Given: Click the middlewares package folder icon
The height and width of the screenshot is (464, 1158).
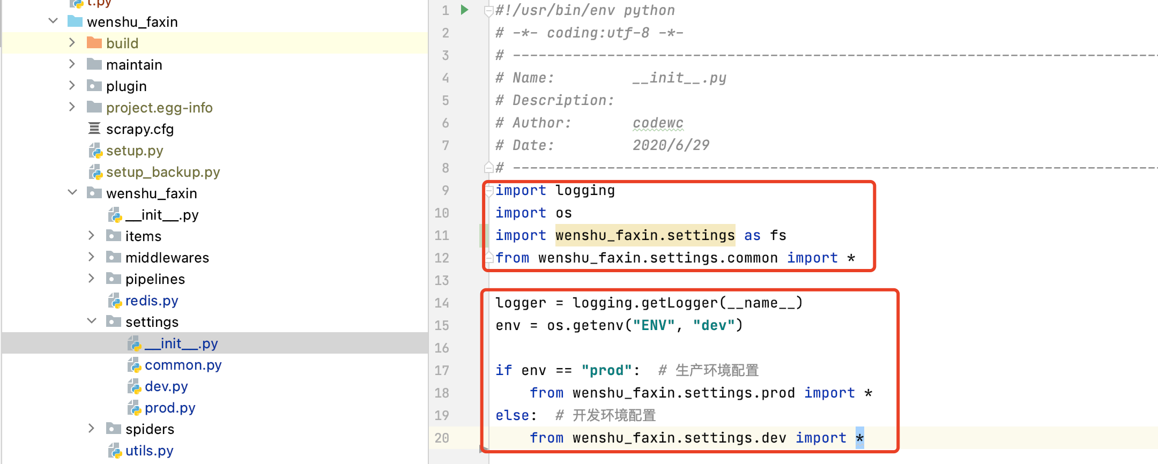Looking at the screenshot, I should pyautogui.click(x=114, y=257).
